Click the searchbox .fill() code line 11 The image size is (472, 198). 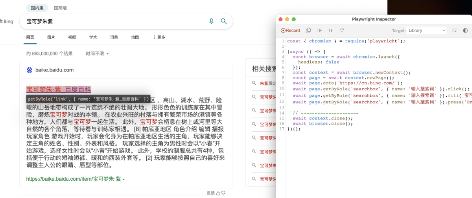pos(382,95)
